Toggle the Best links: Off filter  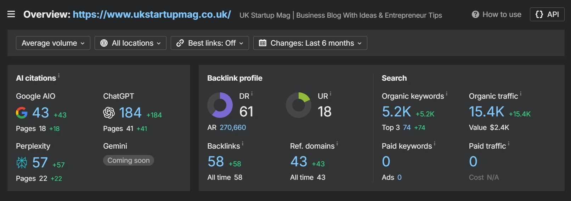pyautogui.click(x=210, y=43)
